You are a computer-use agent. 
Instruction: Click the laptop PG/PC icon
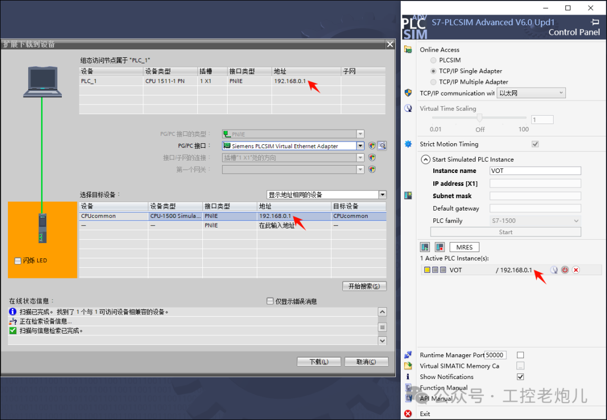point(43,81)
